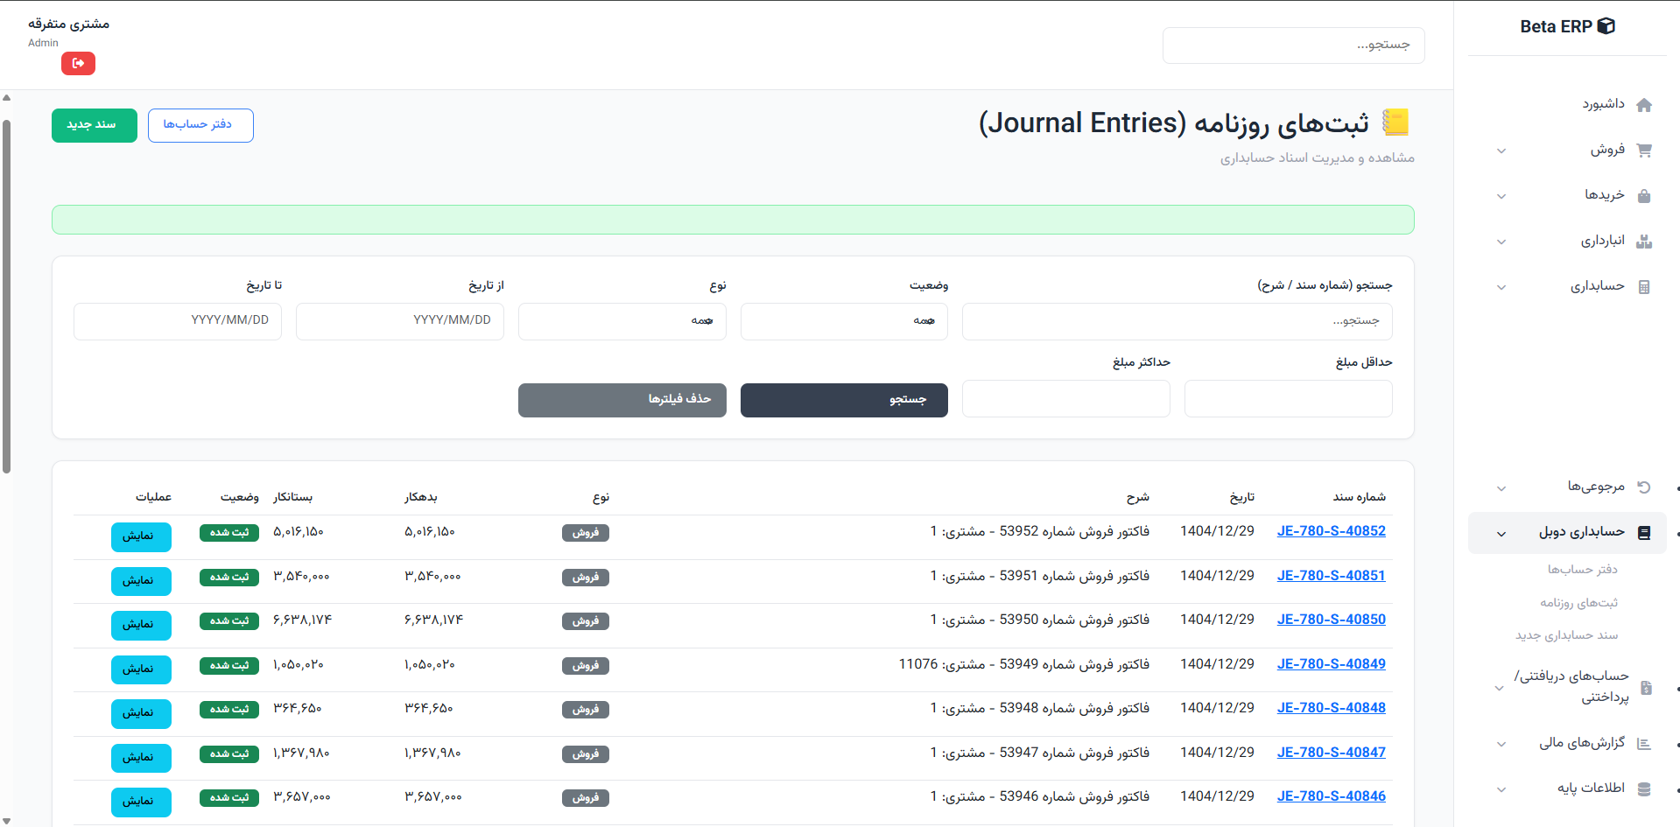Screen dimensions: 1680x827
Task: Click the حداکثر مبلغ maximum amount field
Action: click(x=1065, y=399)
